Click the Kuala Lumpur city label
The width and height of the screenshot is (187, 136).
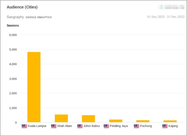click(x=37, y=126)
